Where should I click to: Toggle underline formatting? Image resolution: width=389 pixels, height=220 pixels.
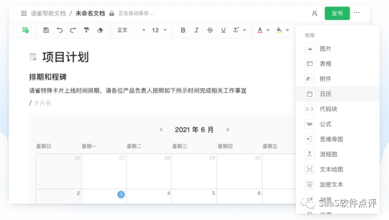pyautogui.click(x=223, y=30)
